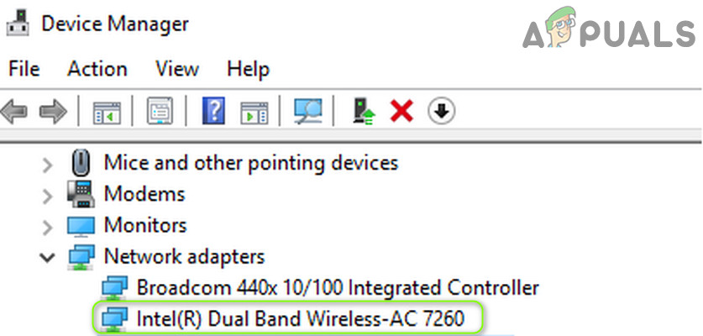This screenshot has width=703, height=336.
Task: Click the Forward arrow toolbar button
Action: pos(53,111)
